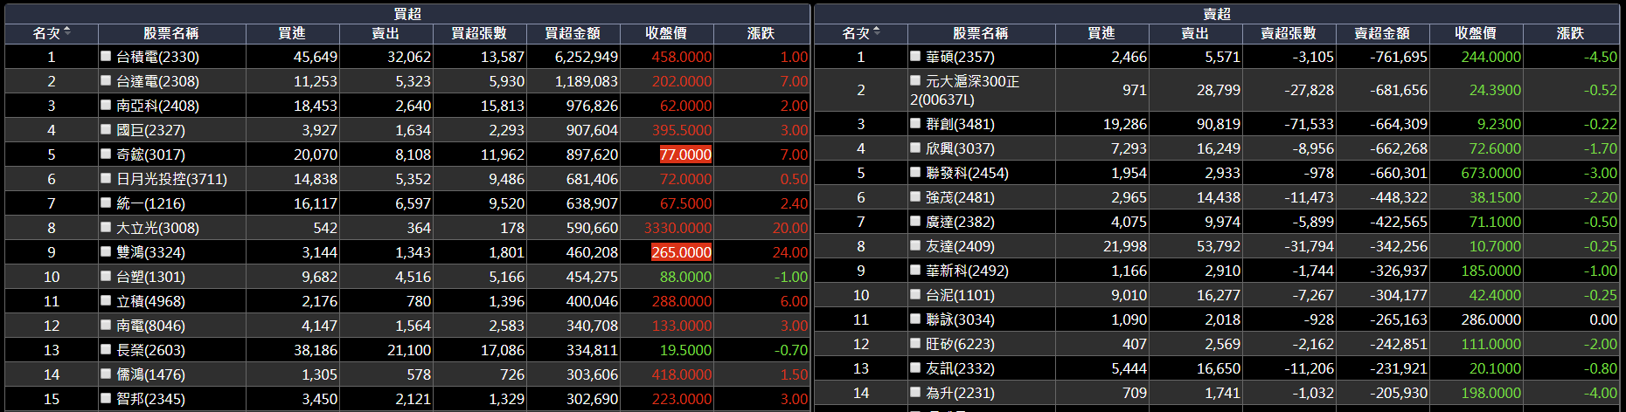Select the stock name 欣興(3037)
The image size is (1626, 412).
coord(960,148)
